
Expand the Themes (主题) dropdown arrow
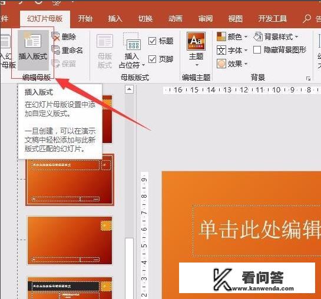197,65
